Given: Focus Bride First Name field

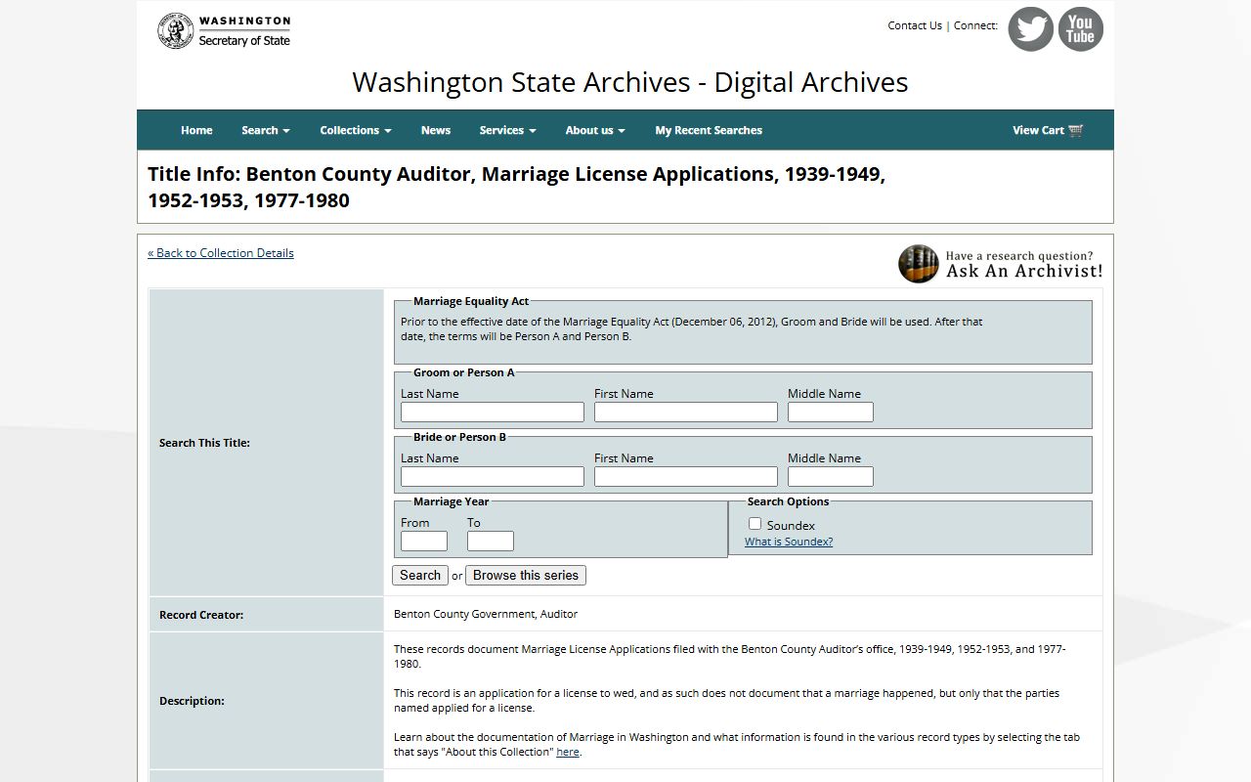Looking at the screenshot, I should (686, 477).
